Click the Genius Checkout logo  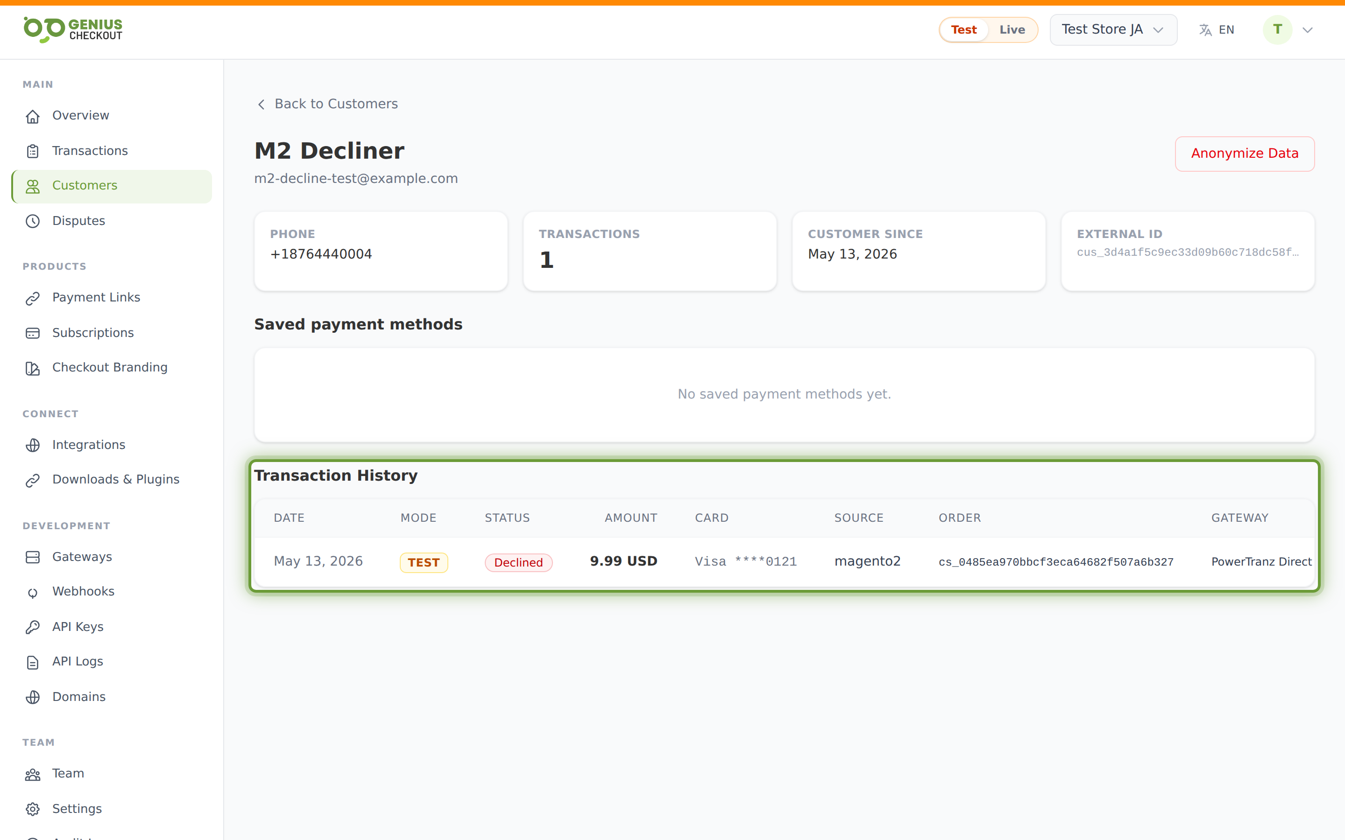73,29
